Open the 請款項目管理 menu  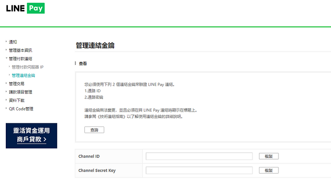point(20,92)
